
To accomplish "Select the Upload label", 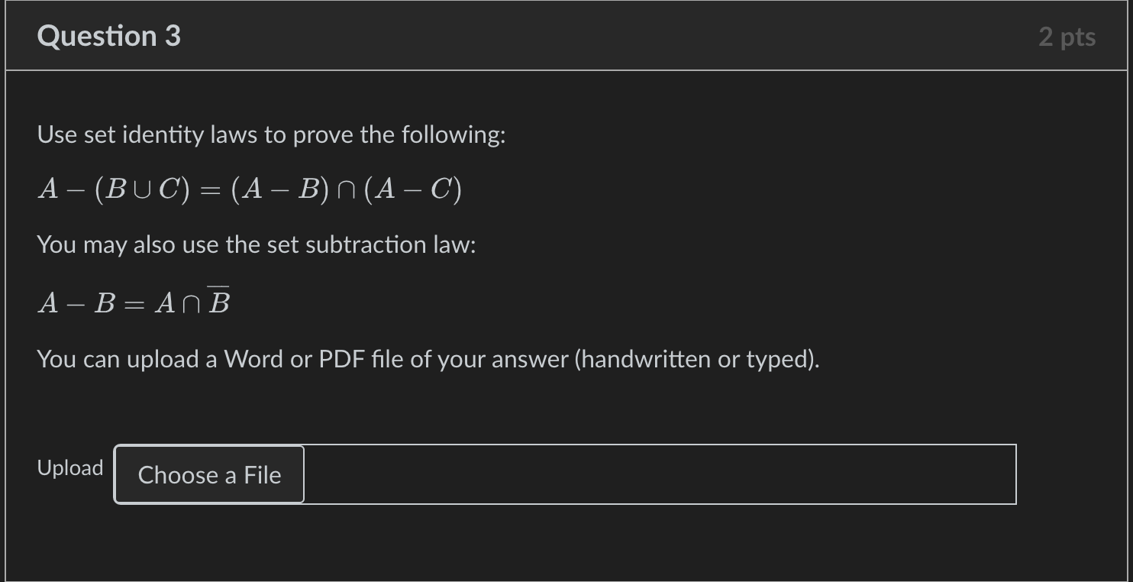I will point(69,467).
